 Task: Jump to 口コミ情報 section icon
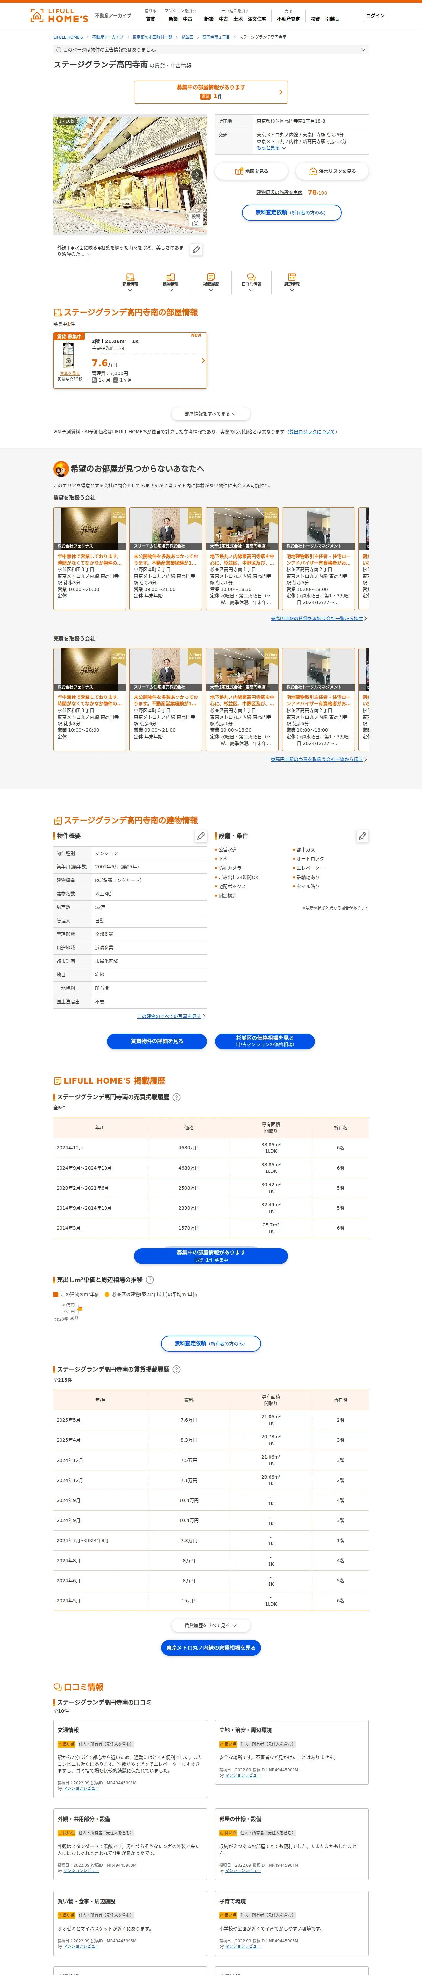point(251,280)
